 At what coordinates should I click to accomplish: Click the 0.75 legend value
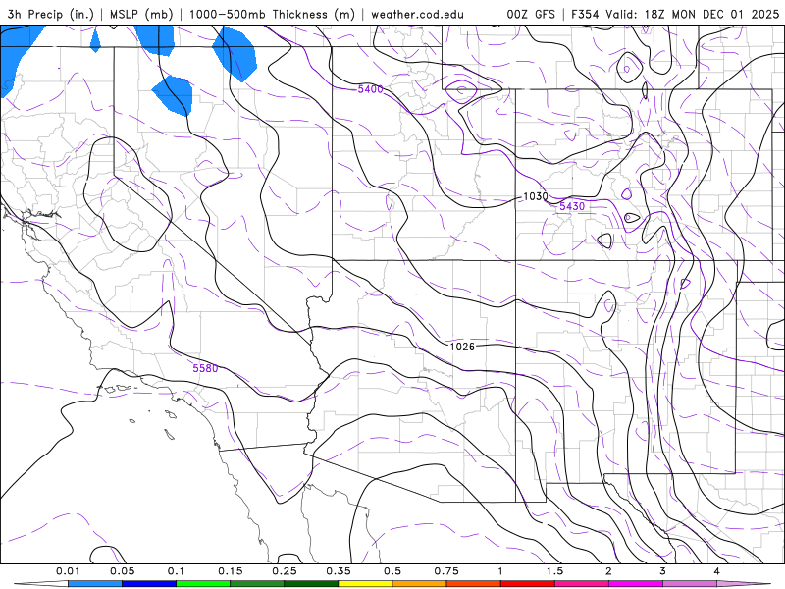click(446, 571)
